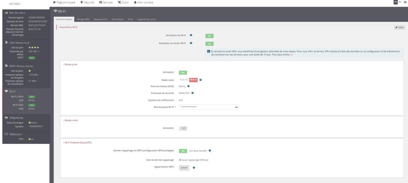The image size is (408, 183).
Task: Collapse the Réseau privé section
Action: [x=70, y=65]
